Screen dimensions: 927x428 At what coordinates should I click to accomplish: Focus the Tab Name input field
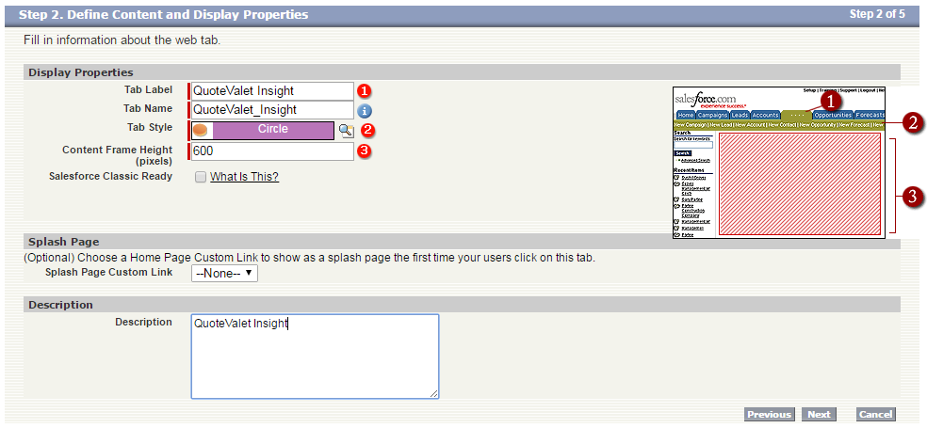272,110
